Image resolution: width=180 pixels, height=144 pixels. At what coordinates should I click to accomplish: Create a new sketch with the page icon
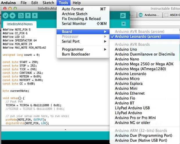(21, 15)
